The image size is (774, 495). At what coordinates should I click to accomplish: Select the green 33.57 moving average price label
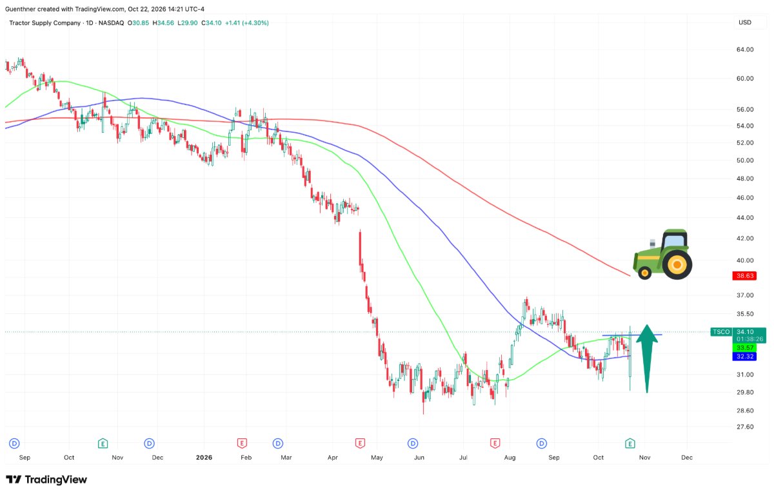pyautogui.click(x=744, y=347)
